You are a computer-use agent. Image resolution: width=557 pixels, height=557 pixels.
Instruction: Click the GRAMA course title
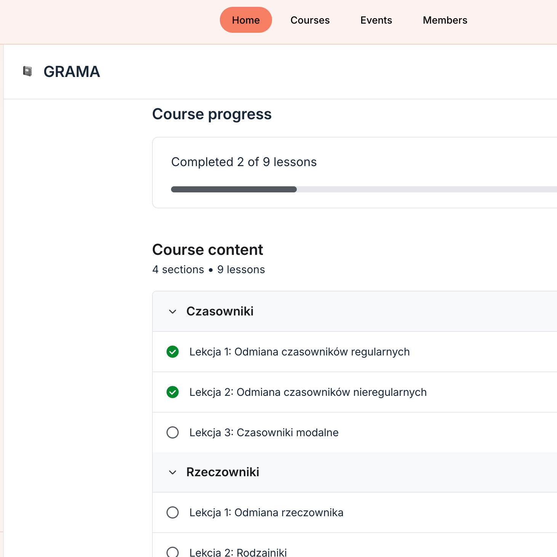pyautogui.click(x=72, y=72)
